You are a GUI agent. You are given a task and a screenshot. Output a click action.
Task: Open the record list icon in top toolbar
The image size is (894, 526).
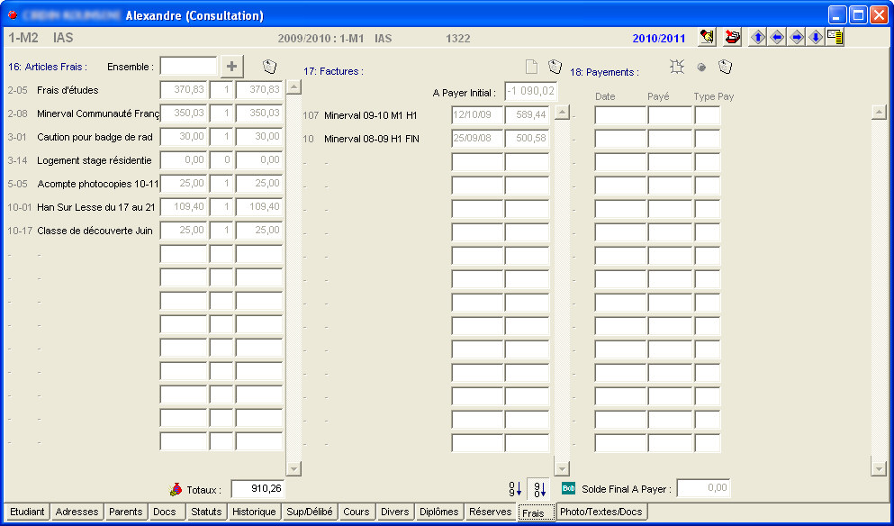pyautogui.click(x=835, y=38)
